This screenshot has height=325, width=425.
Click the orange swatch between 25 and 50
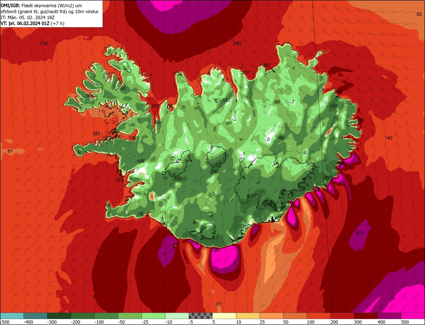pos(271,316)
